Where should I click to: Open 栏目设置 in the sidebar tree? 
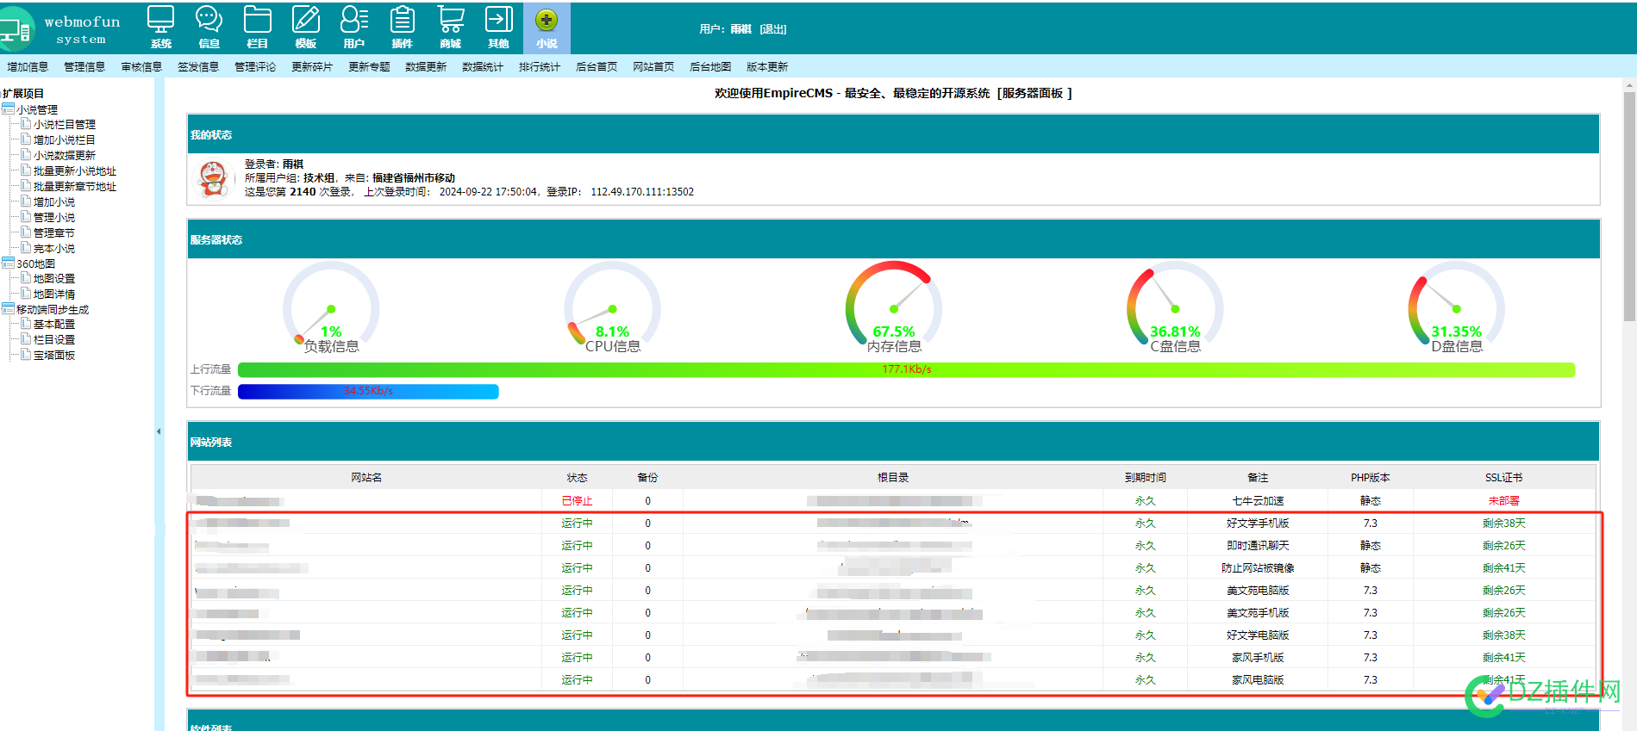point(54,340)
